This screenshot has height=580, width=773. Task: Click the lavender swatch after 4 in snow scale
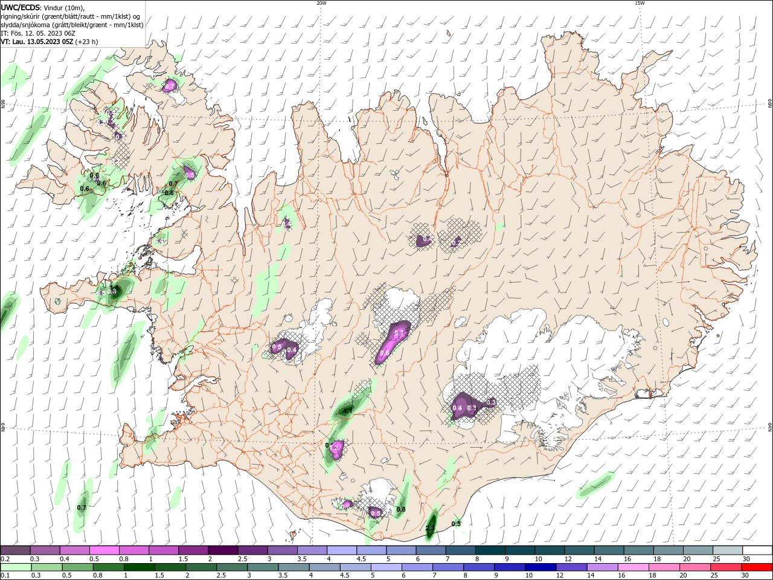pyautogui.click(x=342, y=550)
